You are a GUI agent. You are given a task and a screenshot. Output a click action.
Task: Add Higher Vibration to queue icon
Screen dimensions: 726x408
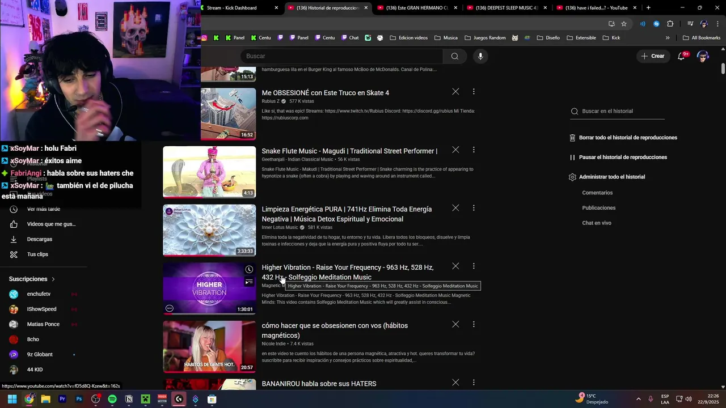point(249,282)
